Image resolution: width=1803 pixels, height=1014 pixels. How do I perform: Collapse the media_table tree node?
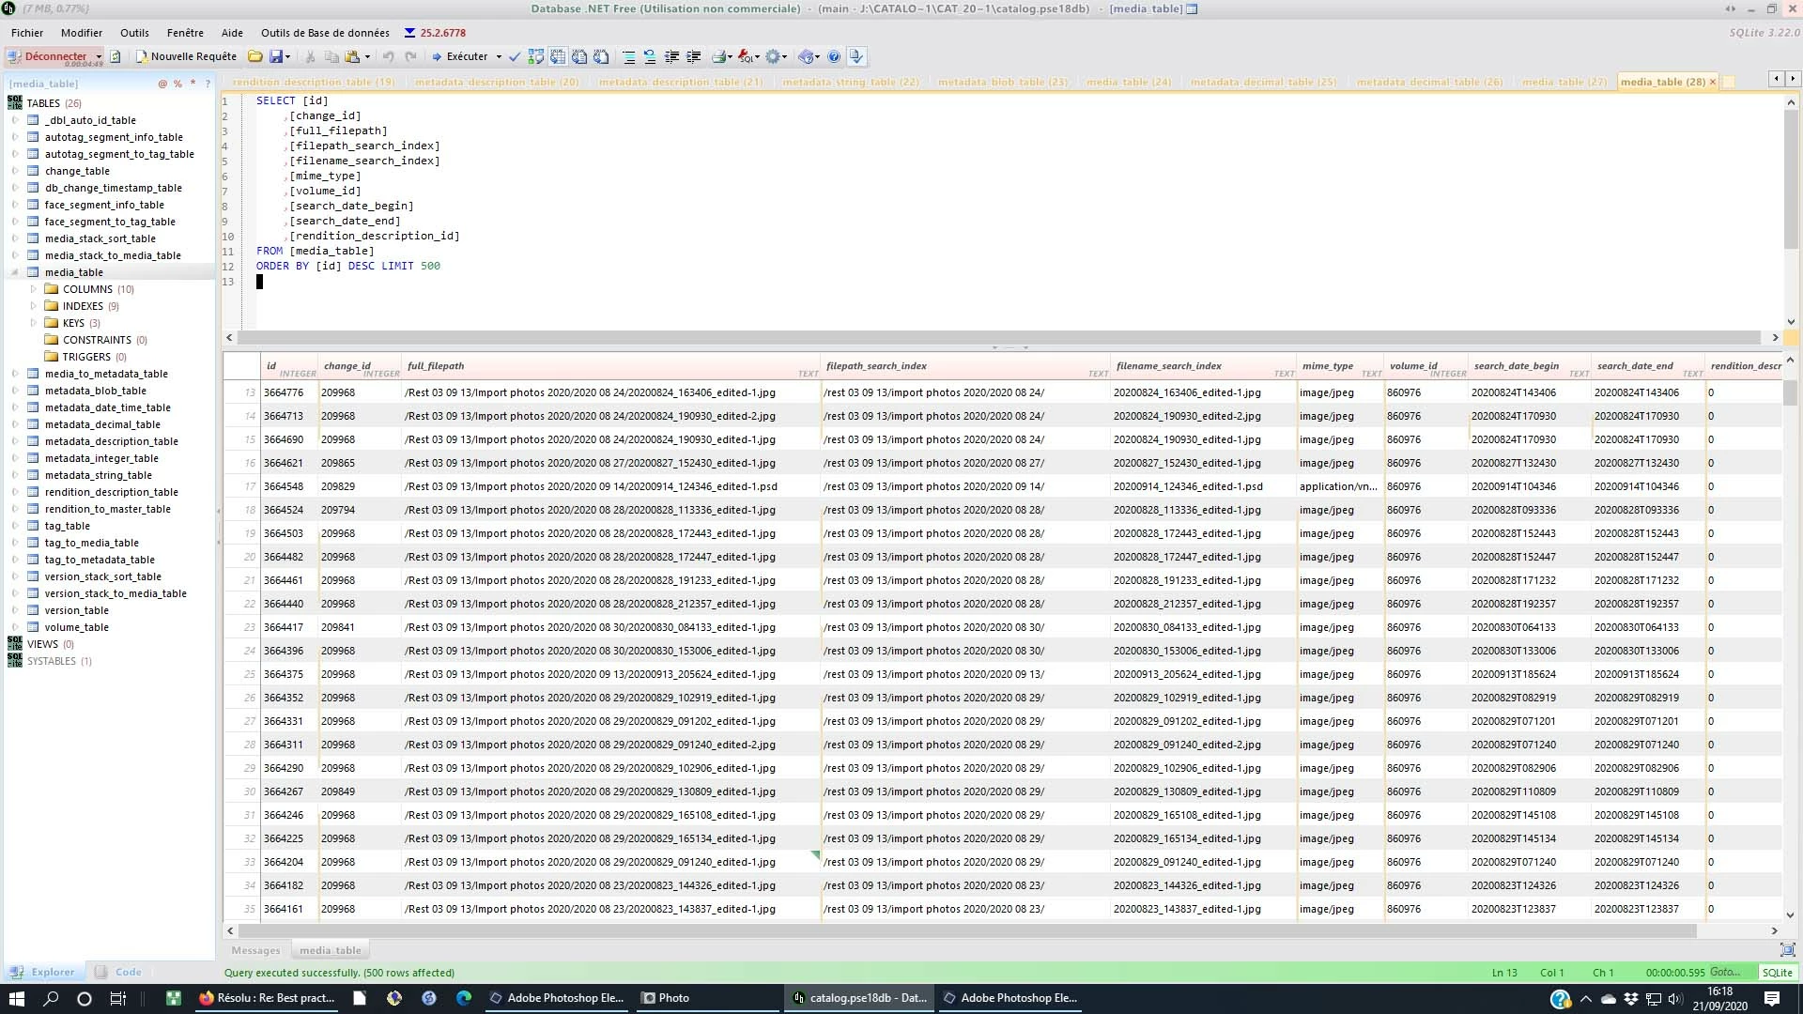(x=15, y=272)
